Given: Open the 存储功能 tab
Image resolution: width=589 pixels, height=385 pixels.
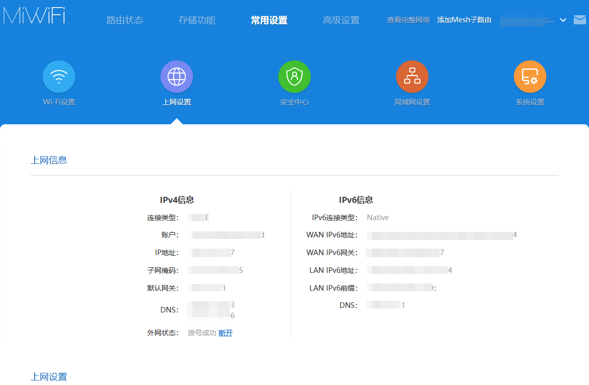Looking at the screenshot, I should point(197,20).
